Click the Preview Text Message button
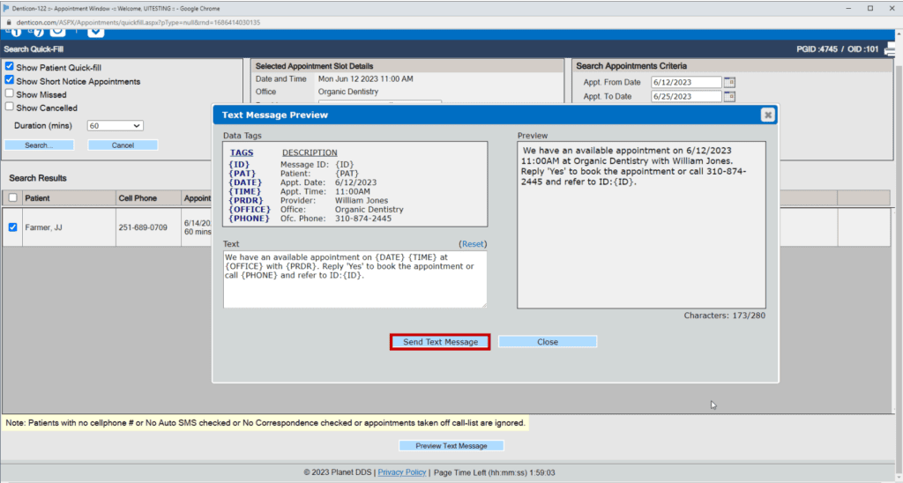This screenshot has width=903, height=483. tap(451, 446)
